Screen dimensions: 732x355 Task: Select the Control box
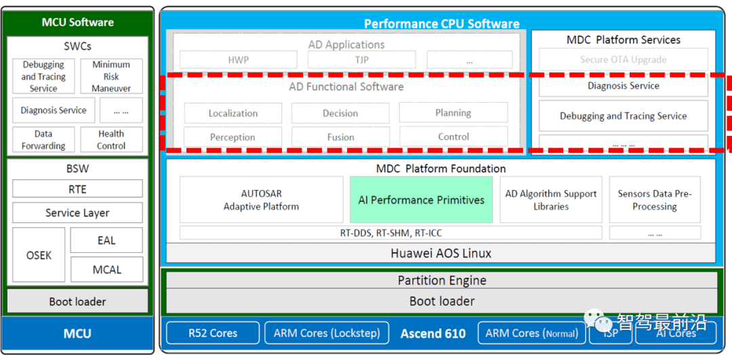(x=453, y=137)
